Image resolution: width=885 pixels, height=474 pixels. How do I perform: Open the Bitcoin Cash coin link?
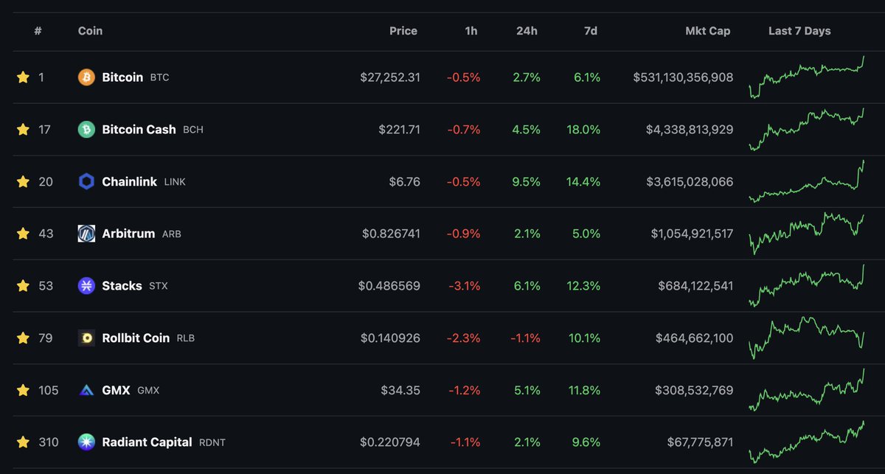click(139, 129)
